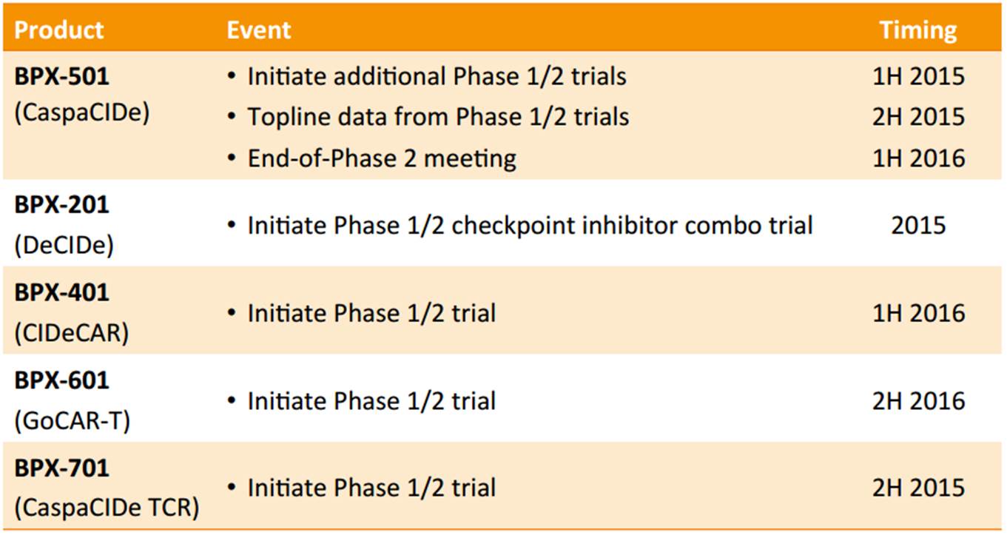The width and height of the screenshot is (1007, 538).
Task: Select the End-of-Phase 2 meeting event
Action: pyautogui.click(x=382, y=158)
